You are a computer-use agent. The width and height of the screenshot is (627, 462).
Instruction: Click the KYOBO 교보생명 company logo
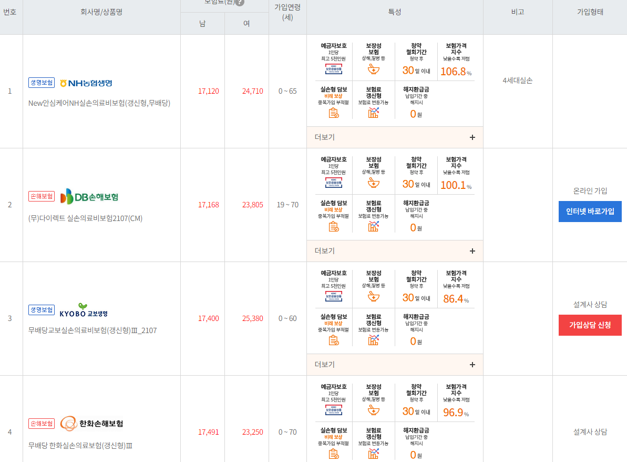(x=84, y=310)
